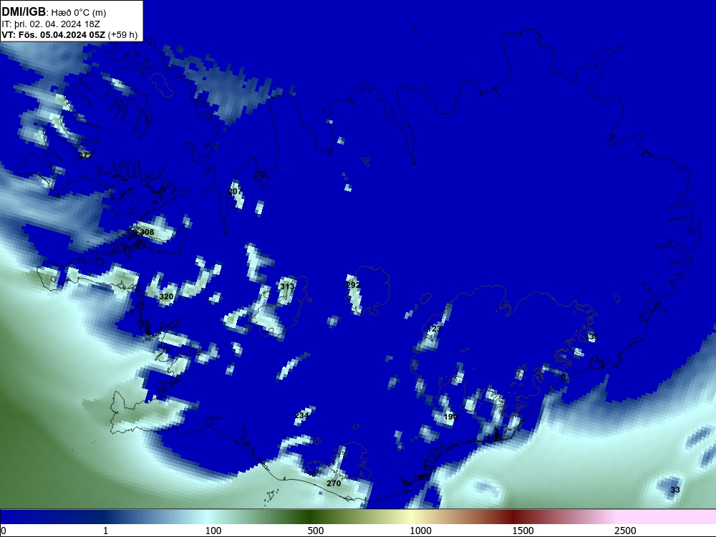Screen dimensions: 716x537
Task: Click the color scale label 1500
Action: (x=523, y=531)
